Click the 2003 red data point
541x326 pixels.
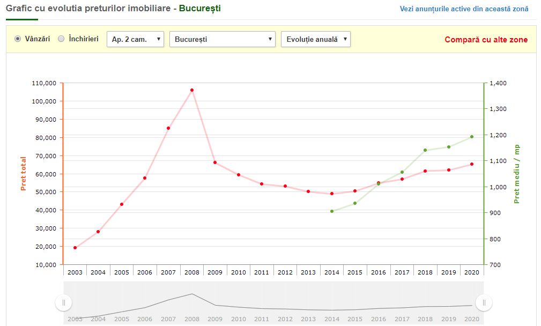tap(75, 248)
